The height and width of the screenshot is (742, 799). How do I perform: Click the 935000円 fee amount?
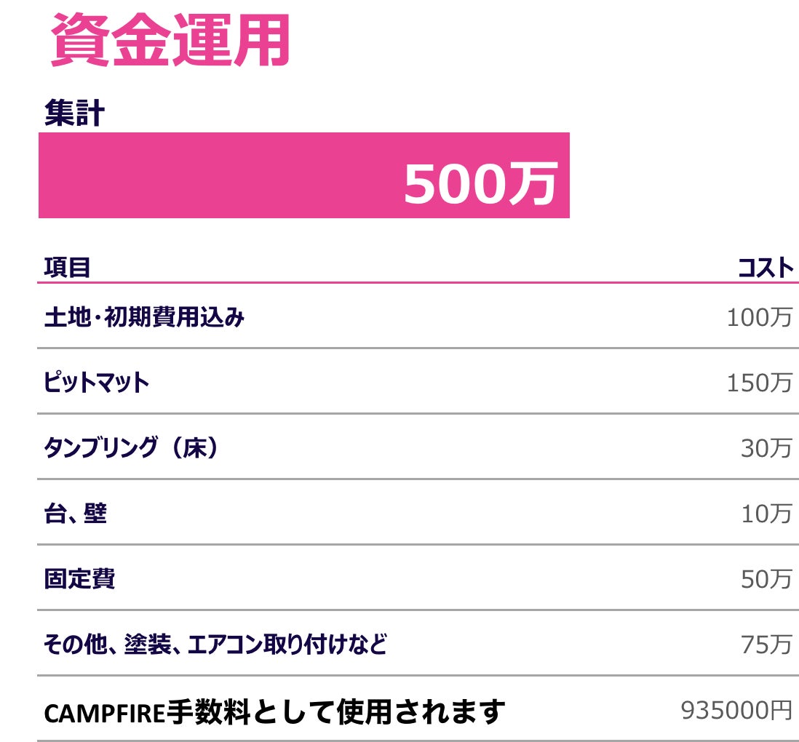pos(736,711)
